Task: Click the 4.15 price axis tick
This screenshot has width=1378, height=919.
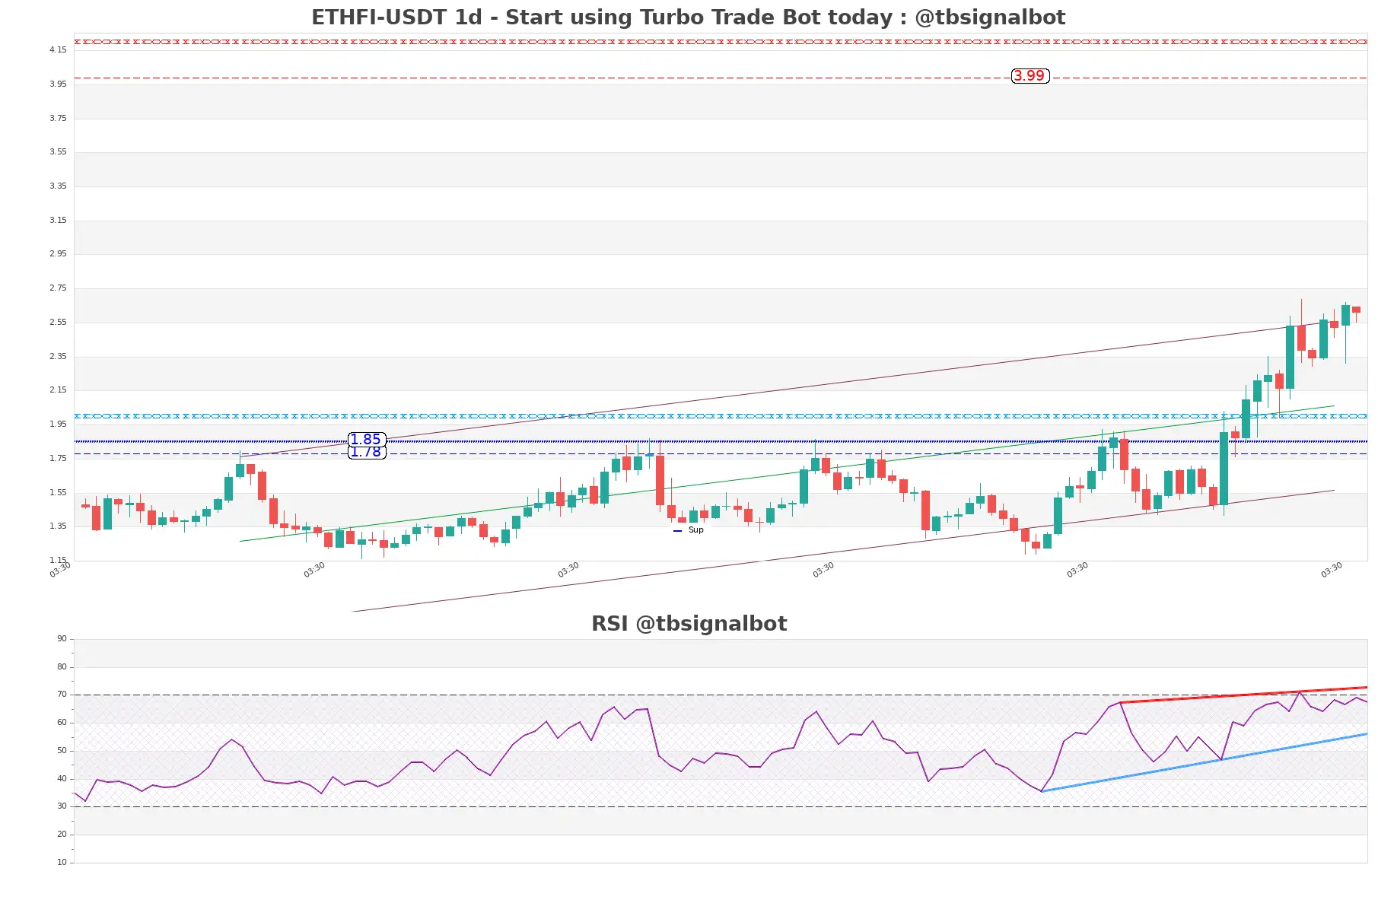Action: 58,50
